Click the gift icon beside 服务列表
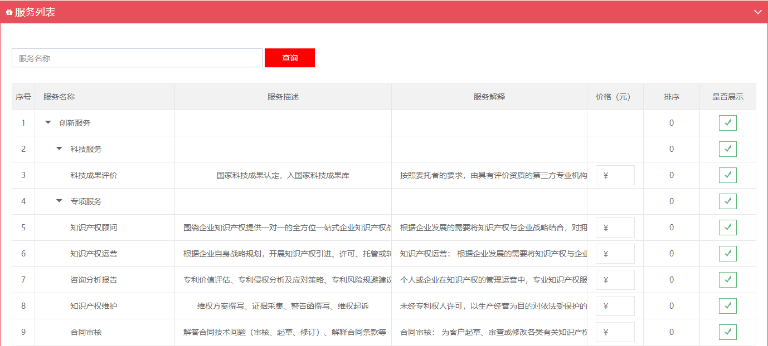Screen dimensions: 768x346 tap(9, 12)
